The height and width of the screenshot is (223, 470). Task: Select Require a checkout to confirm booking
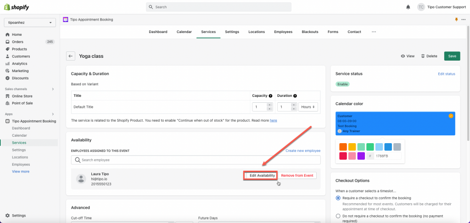coord(338,198)
